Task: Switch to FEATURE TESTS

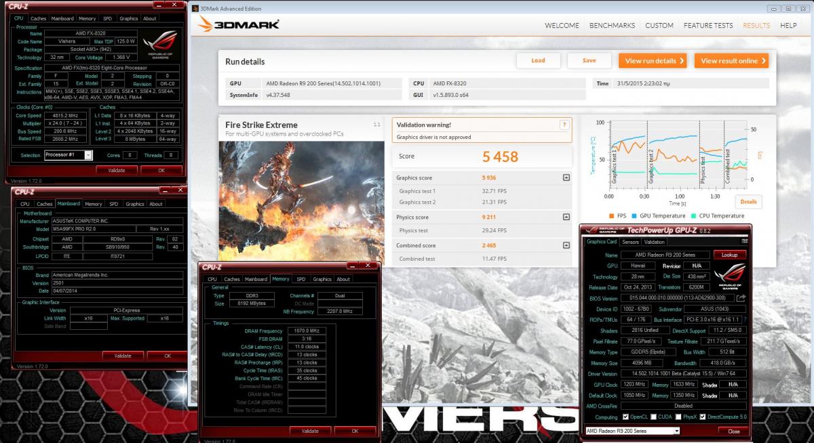Action: click(x=708, y=25)
